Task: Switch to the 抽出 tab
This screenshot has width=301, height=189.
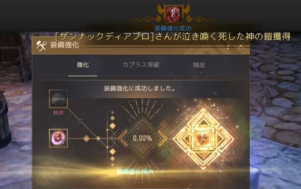Action: [x=199, y=65]
